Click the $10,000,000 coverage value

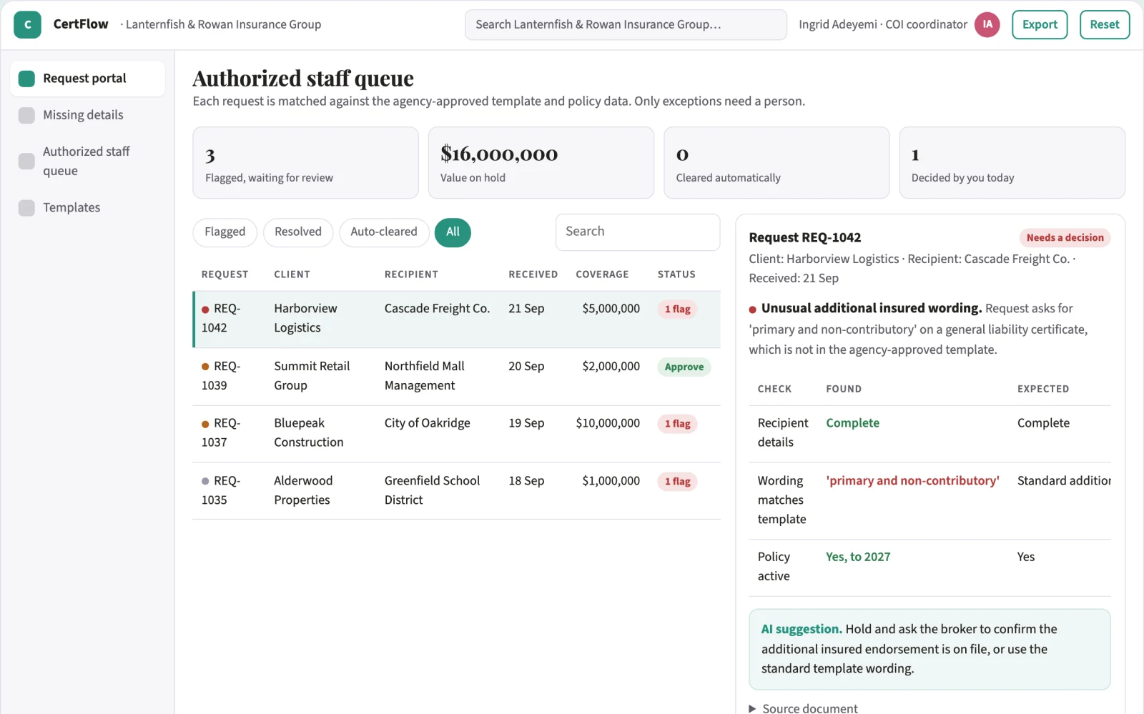point(608,423)
